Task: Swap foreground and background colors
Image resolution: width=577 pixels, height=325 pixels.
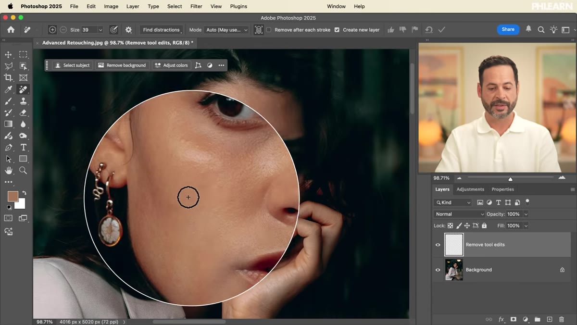Action: [24, 193]
